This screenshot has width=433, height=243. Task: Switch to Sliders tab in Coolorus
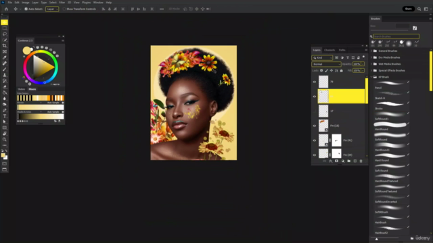click(x=21, y=89)
